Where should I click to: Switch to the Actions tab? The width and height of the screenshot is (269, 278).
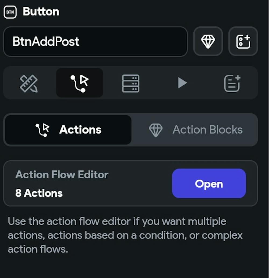(x=68, y=130)
